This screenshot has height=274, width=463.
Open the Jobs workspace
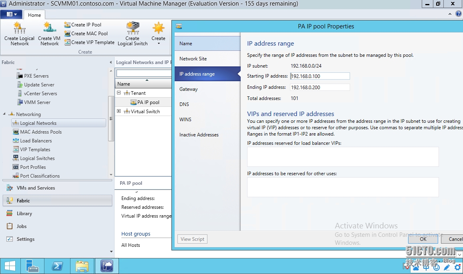click(x=57, y=226)
